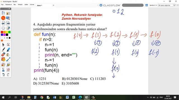Open the page zoom fit dropdown
The height and width of the screenshot is (100, 179).
point(167,5)
